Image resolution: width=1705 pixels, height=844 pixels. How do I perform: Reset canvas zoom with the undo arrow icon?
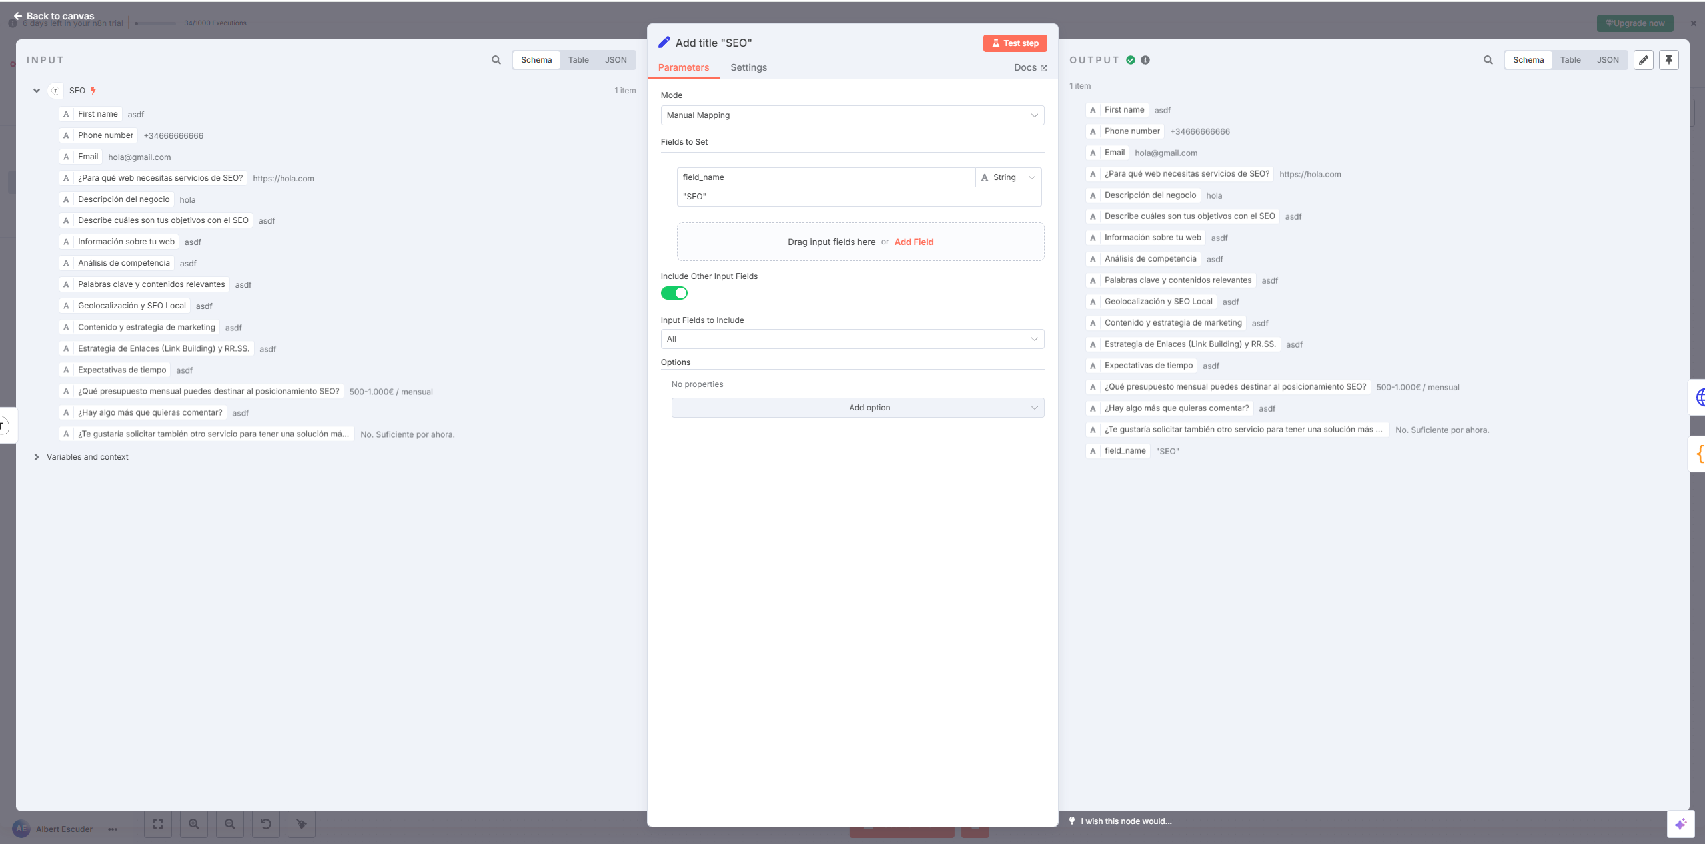(x=266, y=824)
